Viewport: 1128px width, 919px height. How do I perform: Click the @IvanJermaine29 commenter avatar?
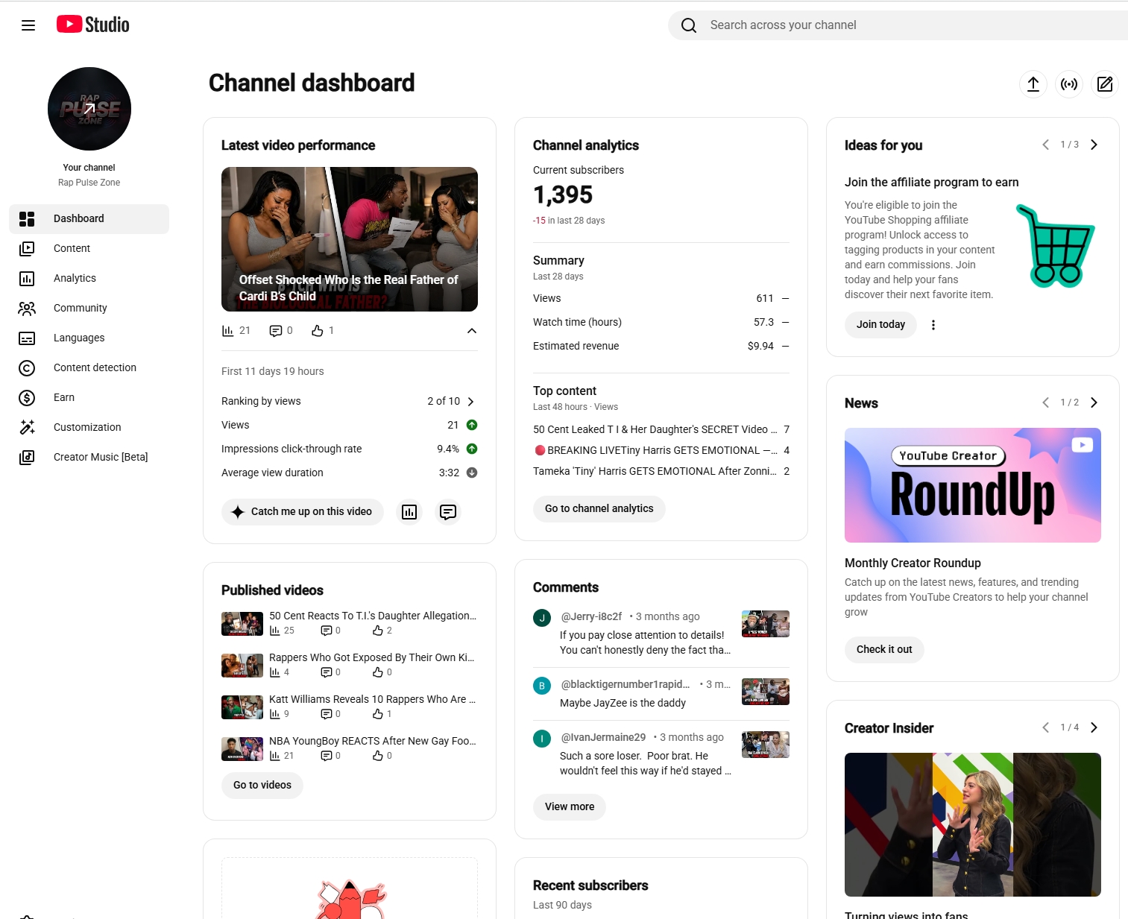(542, 739)
